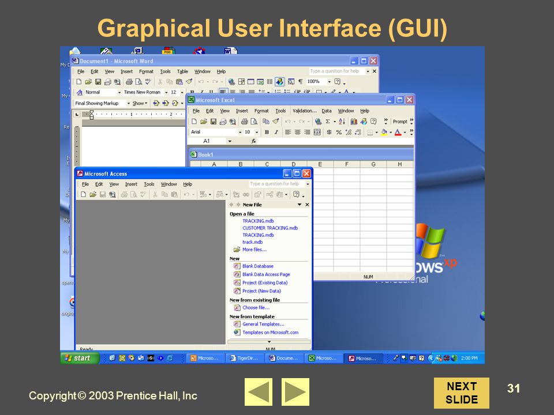The width and height of the screenshot is (554, 415).
Task: Open the Validation menu item in Excel
Action: [305, 111]
